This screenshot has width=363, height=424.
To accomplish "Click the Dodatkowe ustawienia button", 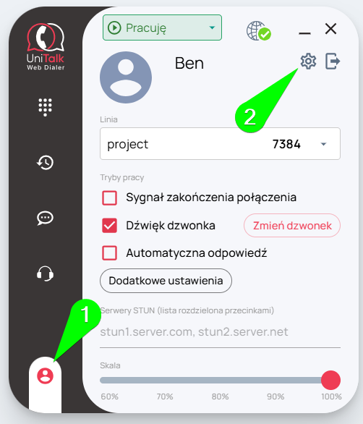I will [166, 281].
